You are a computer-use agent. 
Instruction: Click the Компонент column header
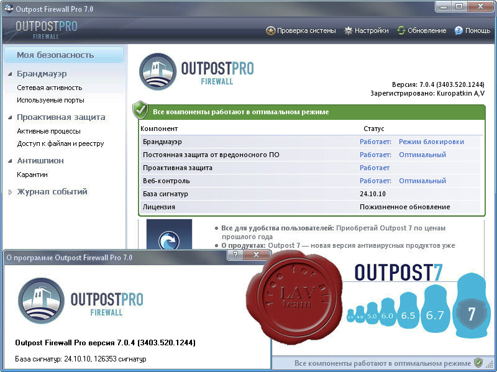pos(159,129)
